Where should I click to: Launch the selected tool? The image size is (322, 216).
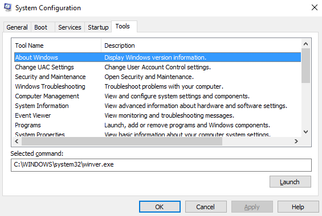(290, 181)
